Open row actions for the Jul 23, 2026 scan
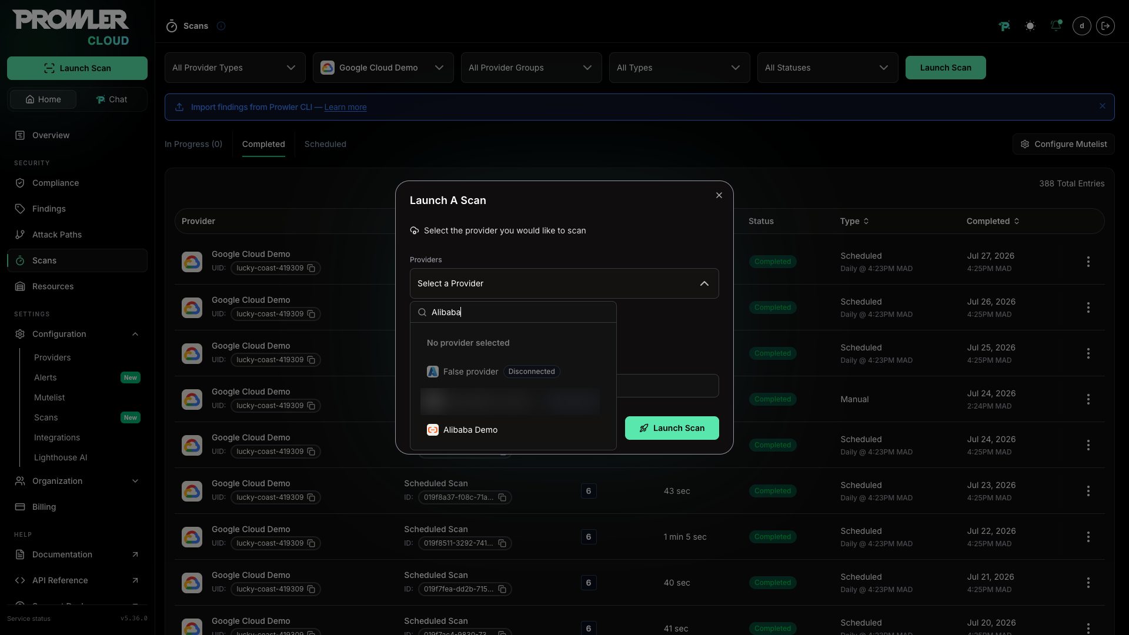The image size is (1129, 635). click(x=1088, y=491)
